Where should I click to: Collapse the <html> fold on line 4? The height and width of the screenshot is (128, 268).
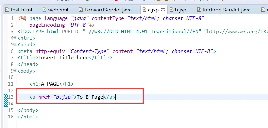[15, 38]
